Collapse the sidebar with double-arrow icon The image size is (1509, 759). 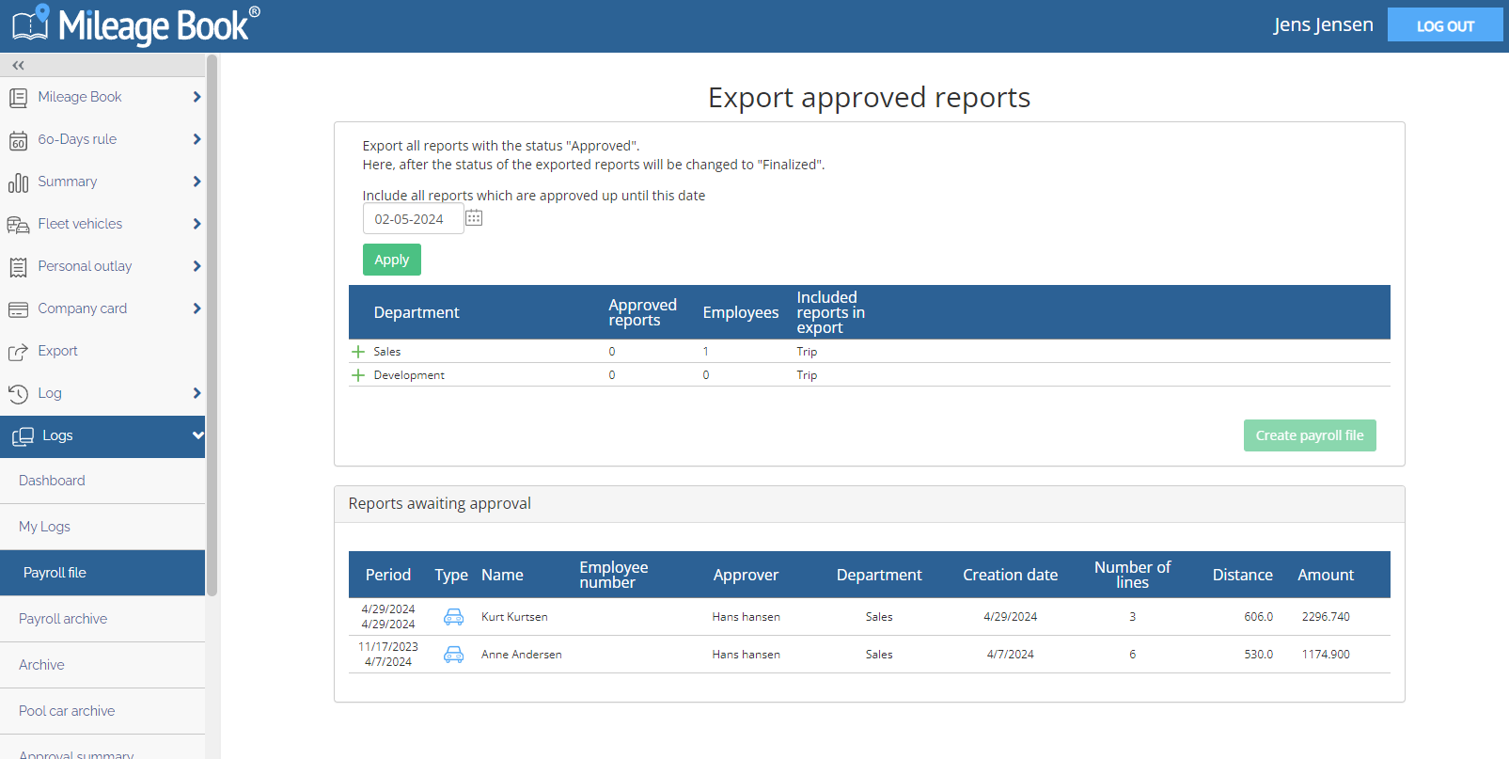pyautogui.click(x=19, y=65)
